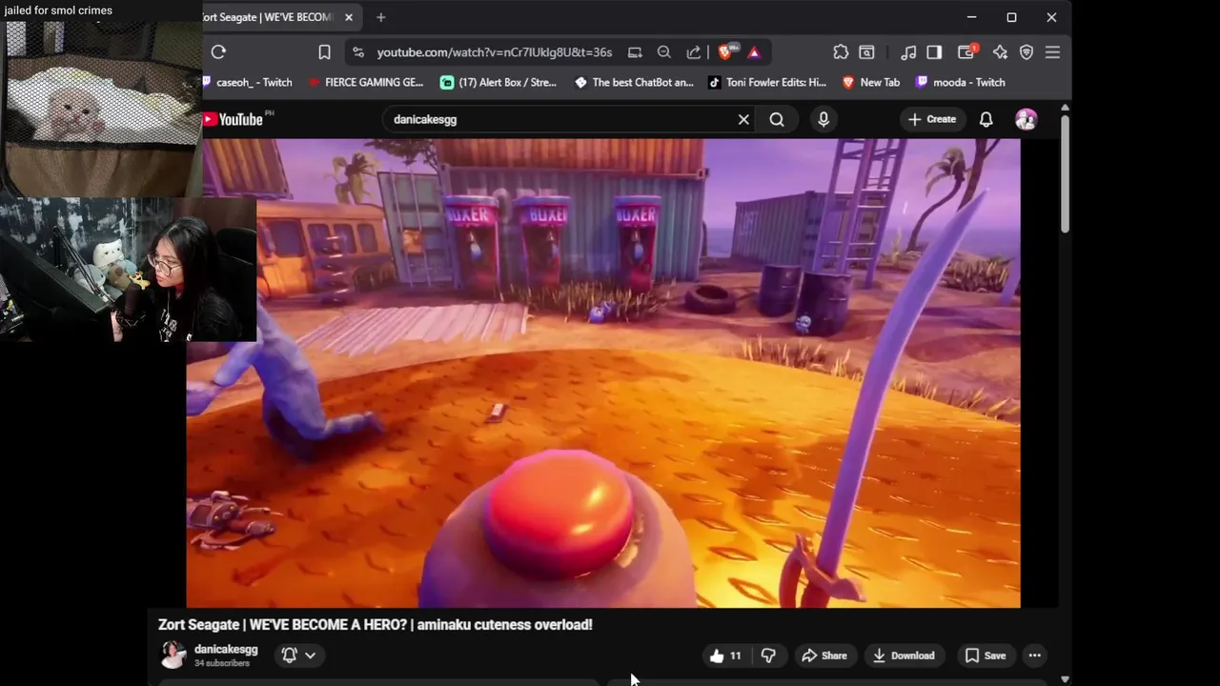Click the tab search icon beside extensions
Viewport: 1220px width, 686px height.
(866, 52)
